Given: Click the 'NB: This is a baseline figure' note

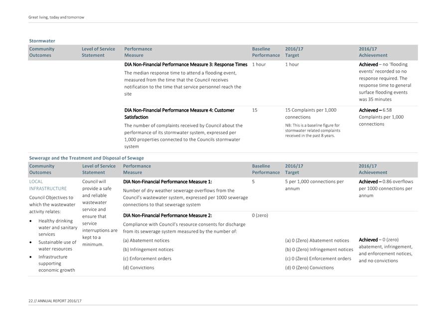Looking at the screenshot, I should [312, 131].
